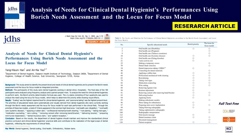Select table row Patient reception

pos(166,122)
